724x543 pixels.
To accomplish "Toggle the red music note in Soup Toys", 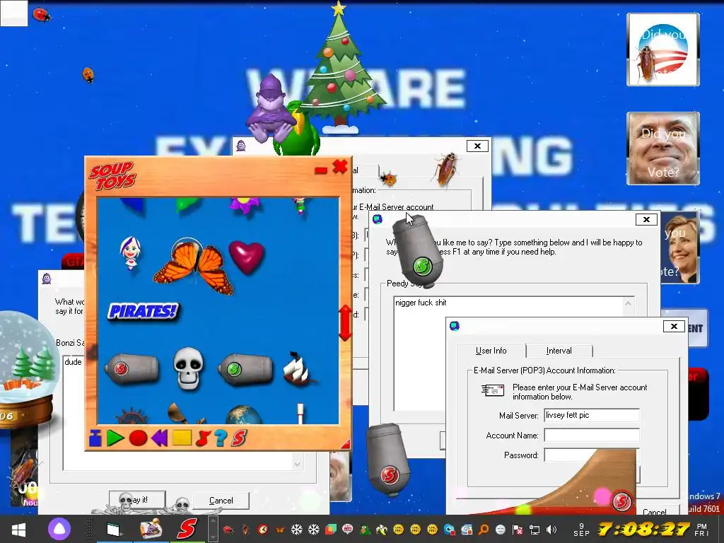I will pos(203,438).
